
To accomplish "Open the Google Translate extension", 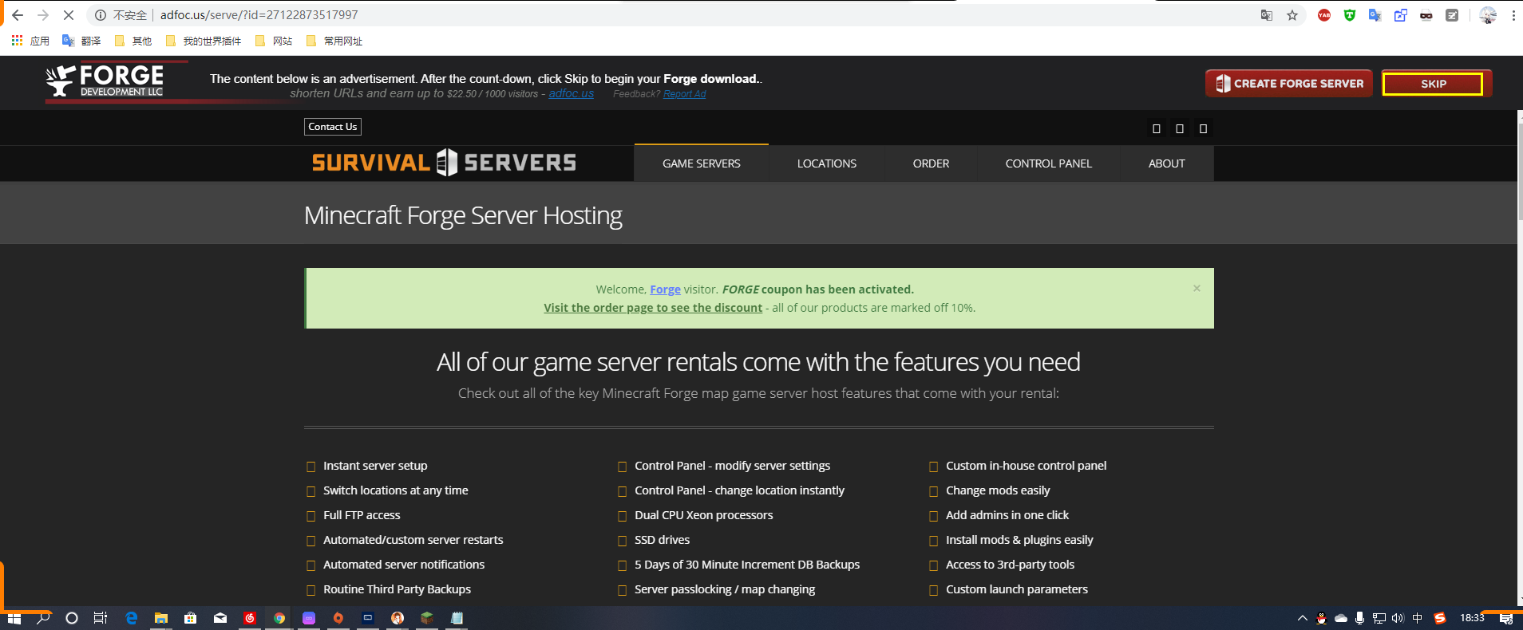I will point(1375,15).
